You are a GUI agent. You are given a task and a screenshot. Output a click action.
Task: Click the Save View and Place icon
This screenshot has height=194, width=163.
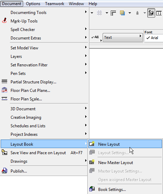(x=4, y=152)
